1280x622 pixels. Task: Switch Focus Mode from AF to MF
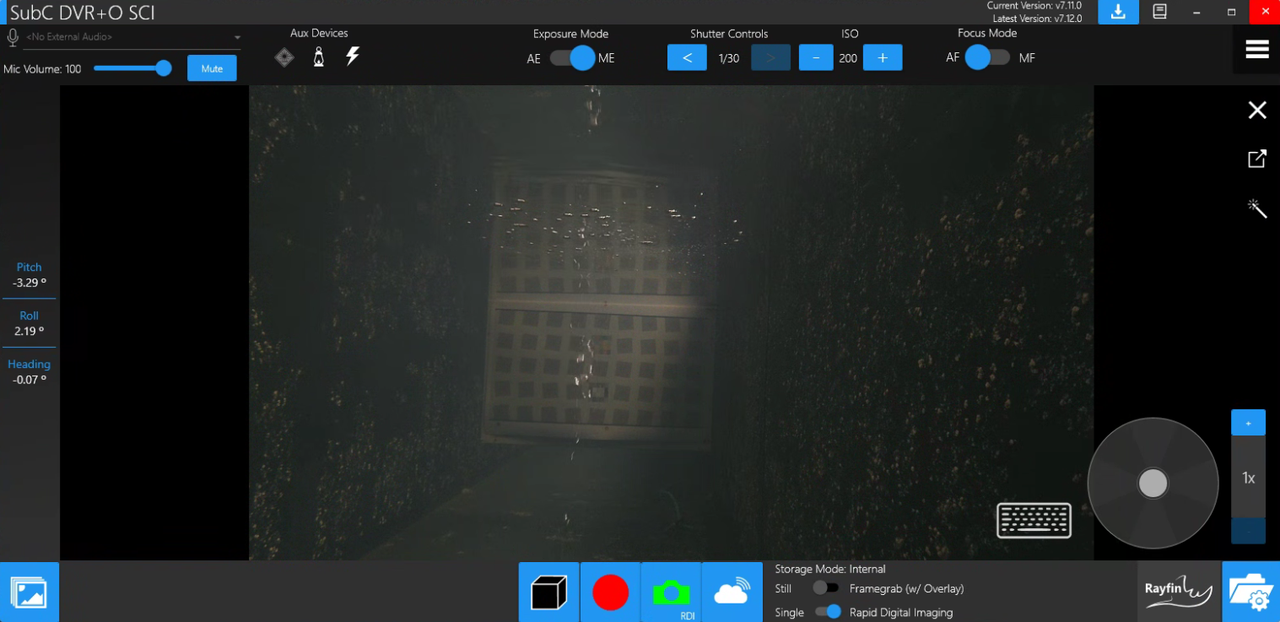987,57
